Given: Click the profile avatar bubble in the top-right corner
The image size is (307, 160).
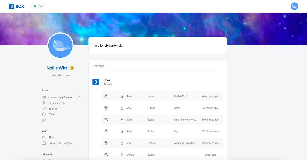Looking at the screenshot, I should click(294, 6).
